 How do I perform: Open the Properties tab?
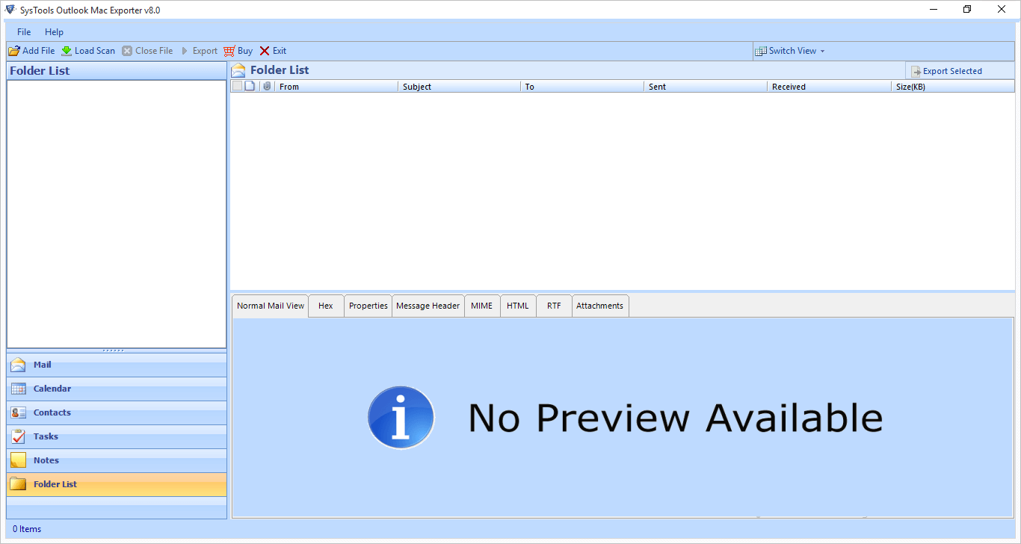(368, 306)
